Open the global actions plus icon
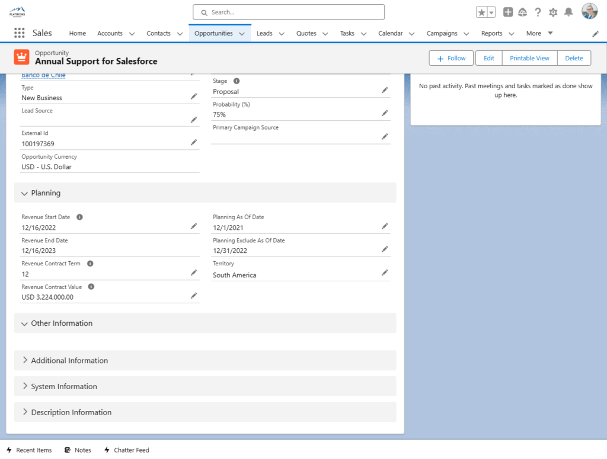This screenshot has width=607, height=459. (x=508, y=12)
